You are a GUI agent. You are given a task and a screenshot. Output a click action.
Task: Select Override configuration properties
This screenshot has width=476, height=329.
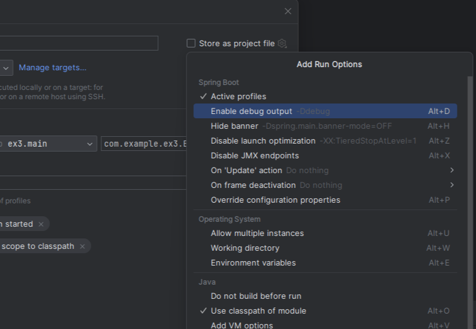[325, 200]
